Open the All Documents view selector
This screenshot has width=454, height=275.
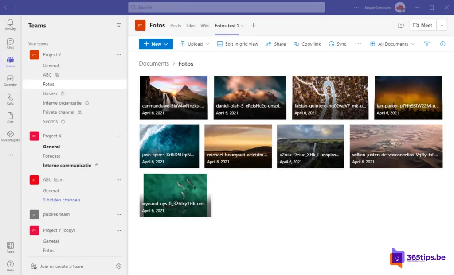pos(392,44)
